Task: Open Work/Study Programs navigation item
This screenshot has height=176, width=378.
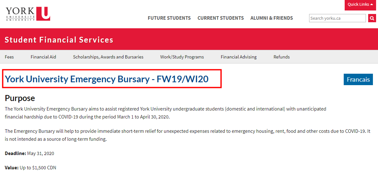Action: (182, 57)
